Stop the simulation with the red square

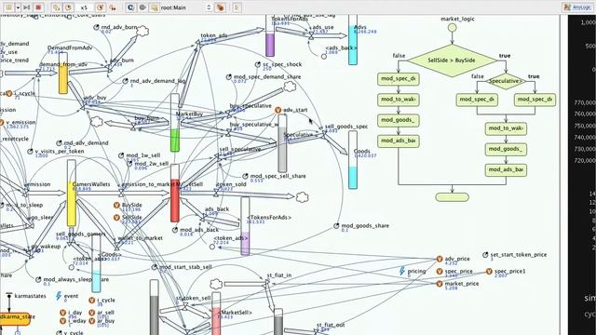click(x=38, y=7)
